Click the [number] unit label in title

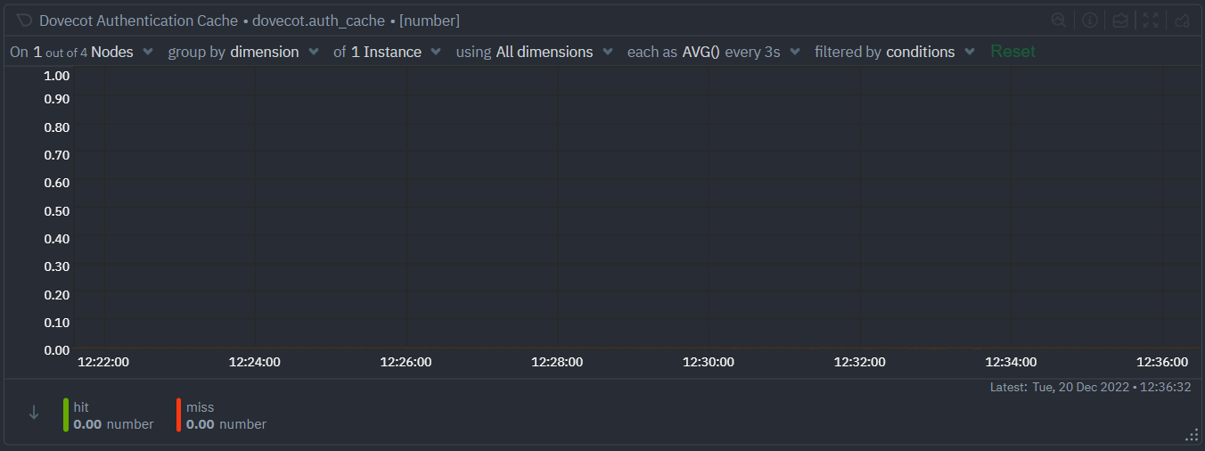point(430,20)
